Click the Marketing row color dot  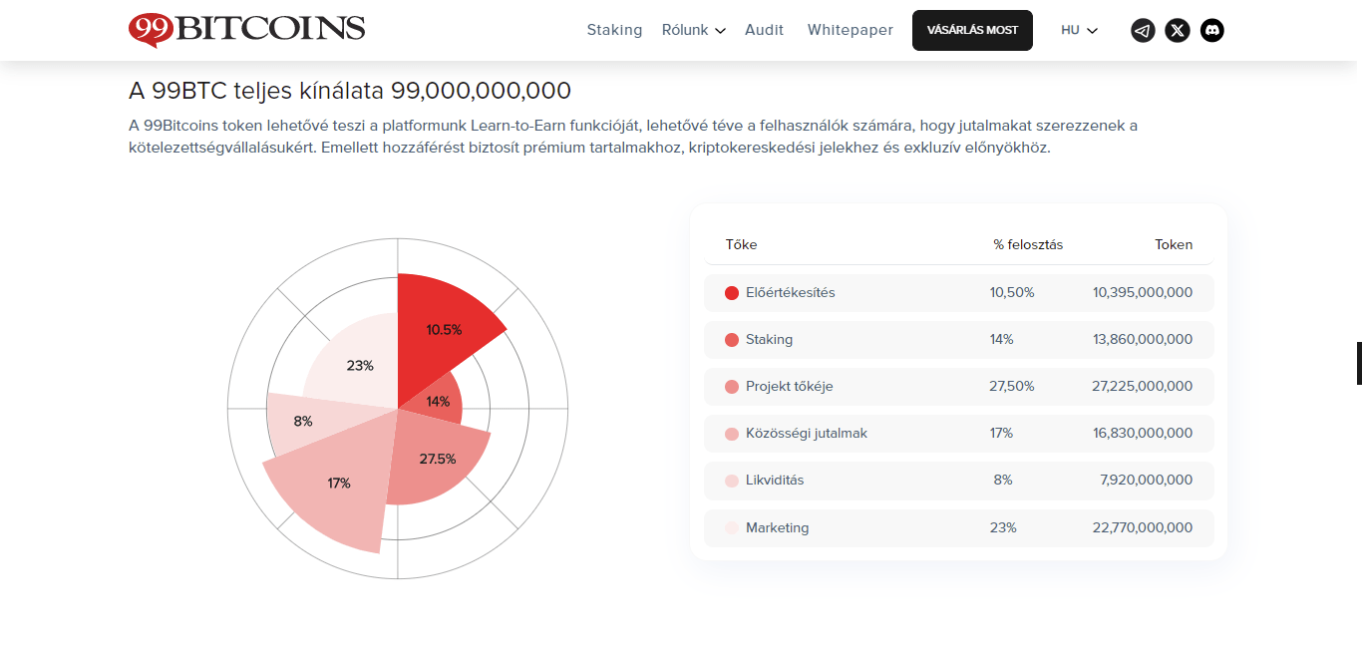[x=732, y=527]
